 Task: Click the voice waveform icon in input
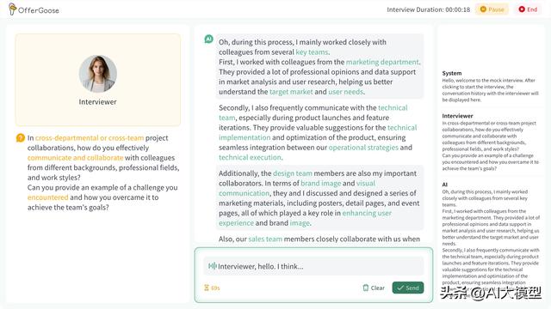pos(212,266)
